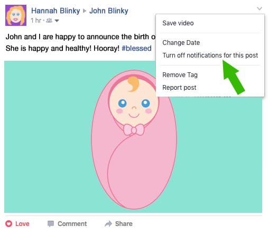Turn off notifications for this post
This screenshot has height=235, width=268.
[x=210, y=55]
